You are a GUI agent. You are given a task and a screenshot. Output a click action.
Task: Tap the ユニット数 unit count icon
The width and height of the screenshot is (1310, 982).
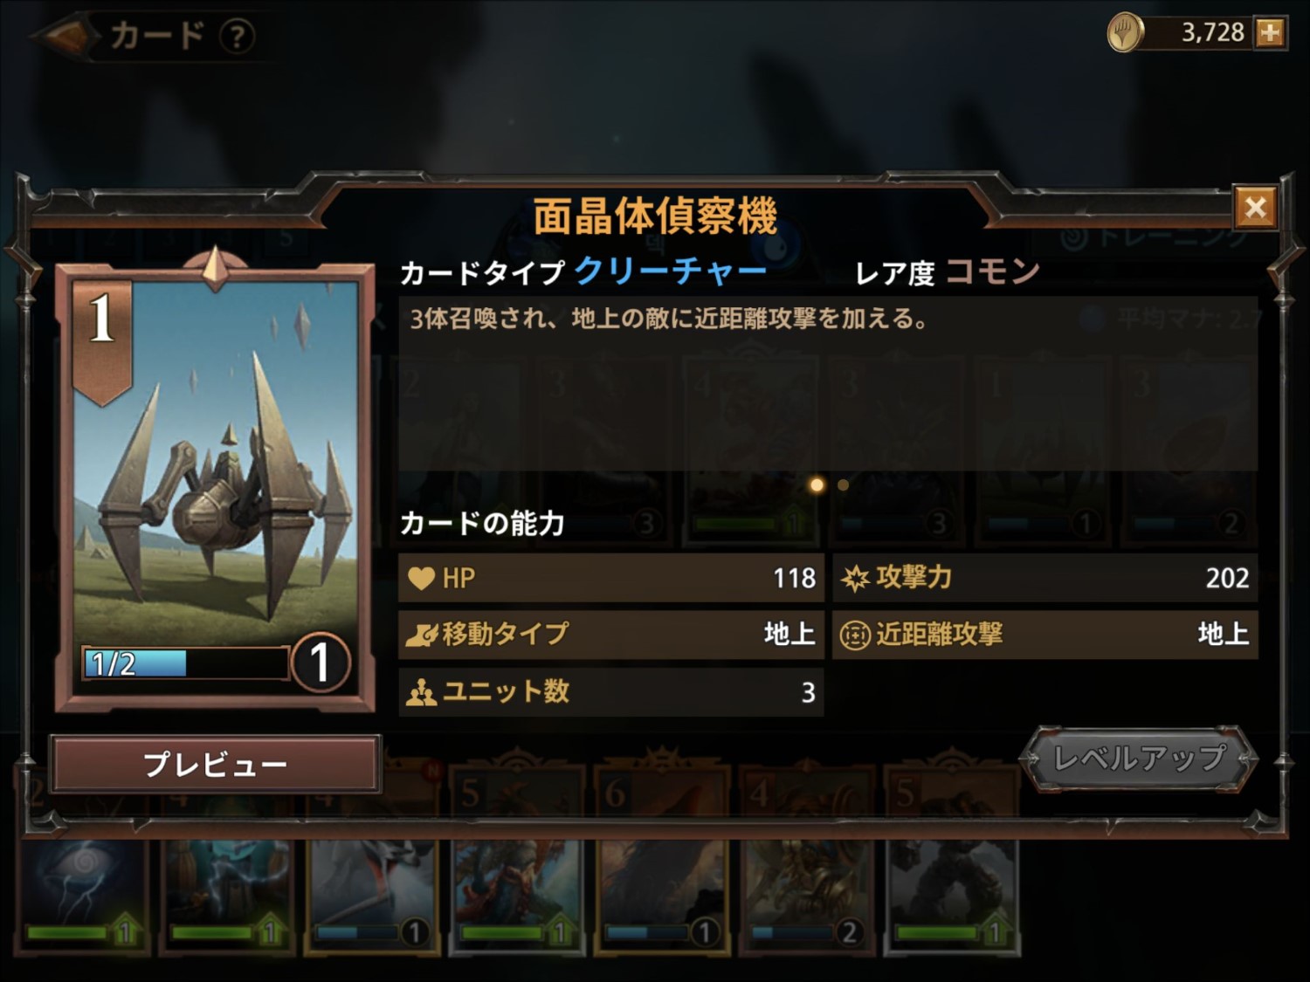421,692
